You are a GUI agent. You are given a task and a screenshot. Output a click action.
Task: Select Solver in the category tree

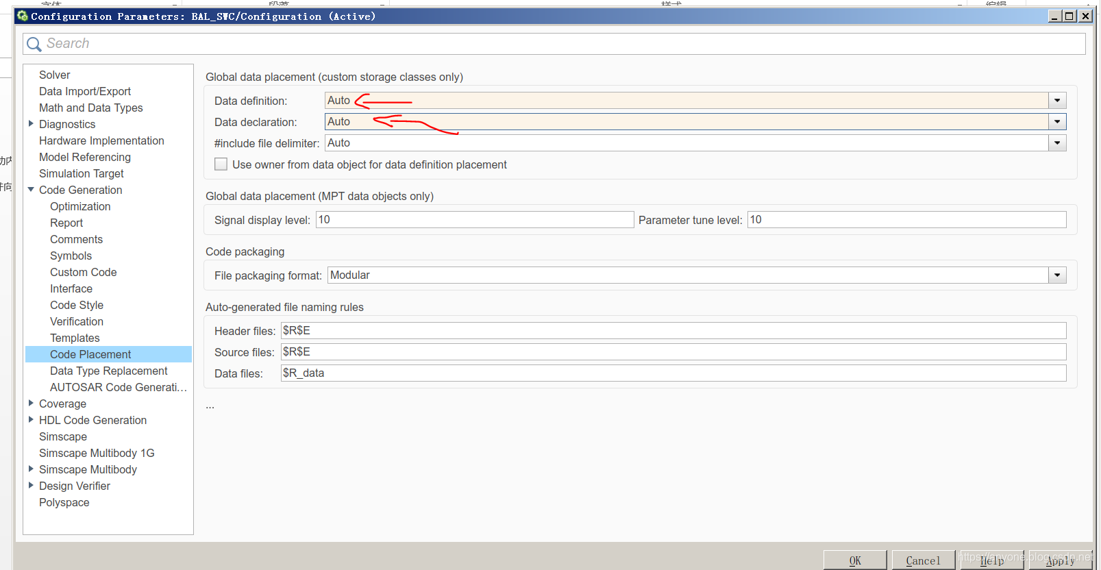55,75
